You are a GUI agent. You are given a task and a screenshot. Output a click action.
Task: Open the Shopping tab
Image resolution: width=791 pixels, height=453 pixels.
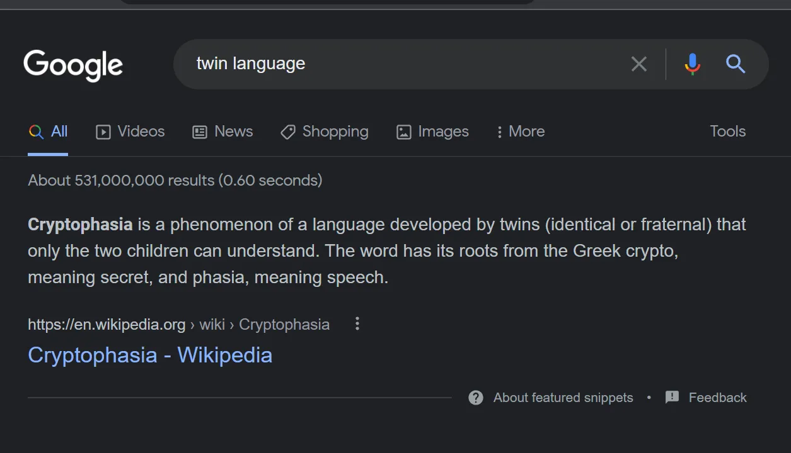(325, 131)
